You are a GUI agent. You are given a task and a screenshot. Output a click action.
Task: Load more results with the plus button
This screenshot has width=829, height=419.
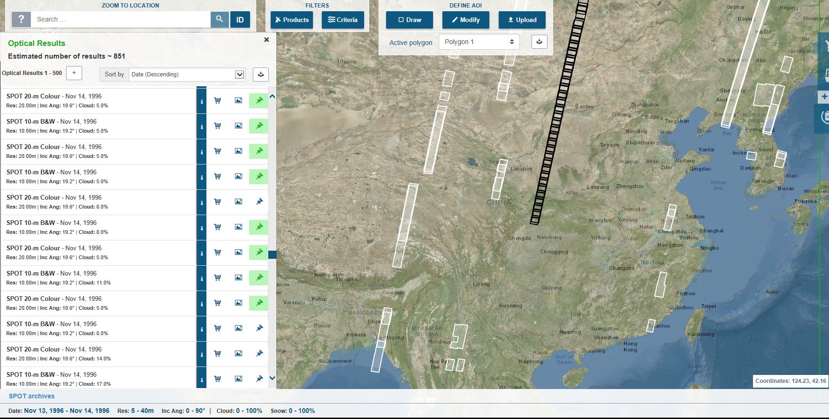coord(74,73)
